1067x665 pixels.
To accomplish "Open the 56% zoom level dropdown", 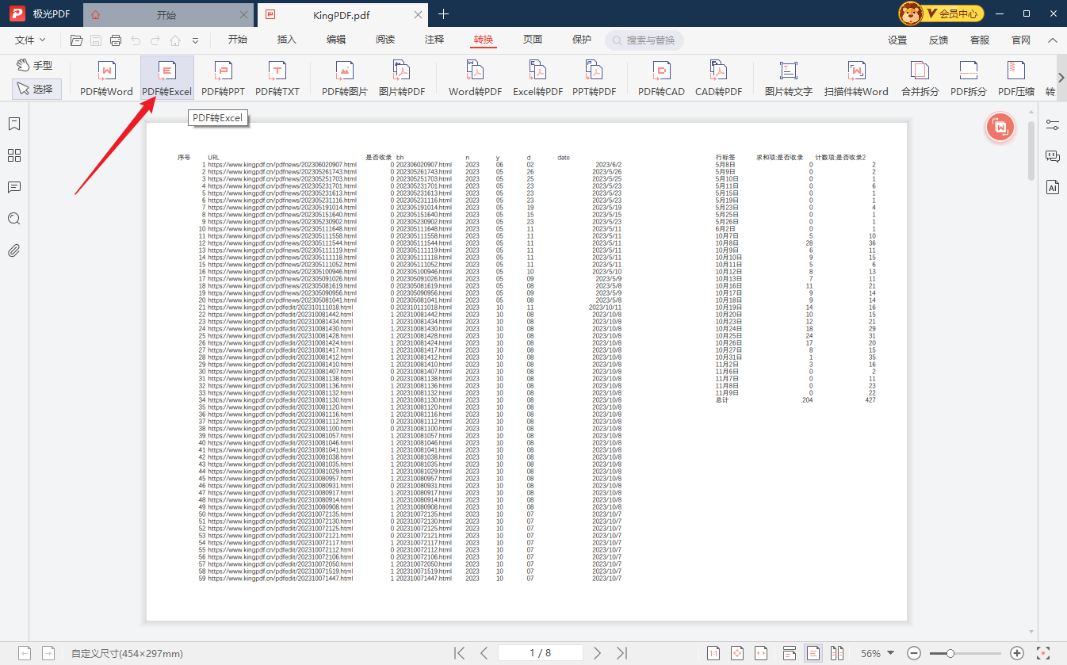I will 891,653.
